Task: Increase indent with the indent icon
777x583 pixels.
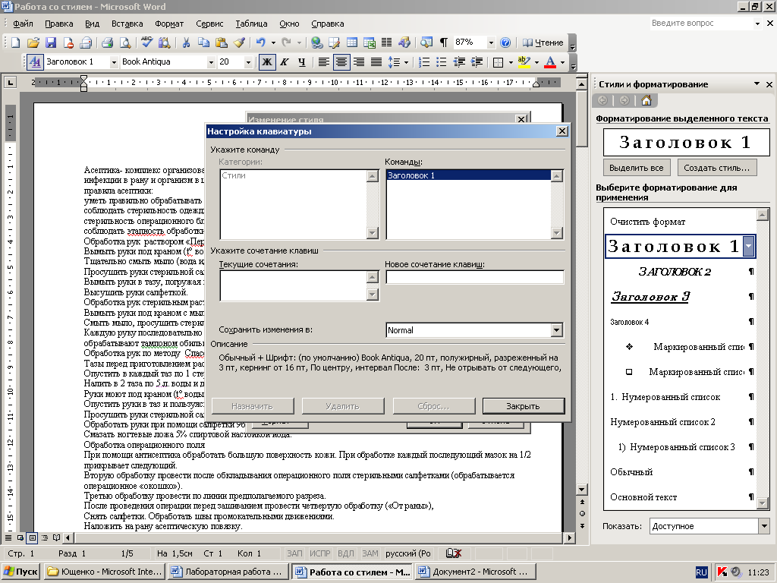Action: (477, 62)
